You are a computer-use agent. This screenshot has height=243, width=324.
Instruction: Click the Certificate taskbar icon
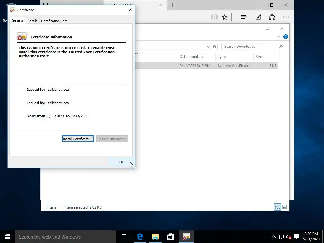(x=186, y=237)
